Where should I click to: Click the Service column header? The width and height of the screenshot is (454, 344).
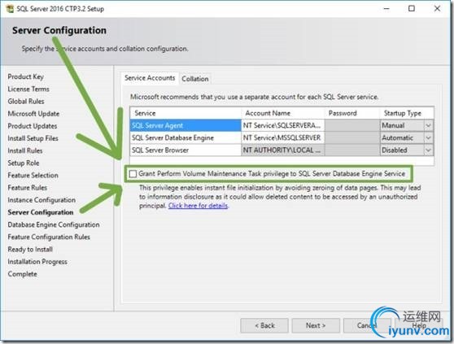pyautogui.click(x=186, y=113)
